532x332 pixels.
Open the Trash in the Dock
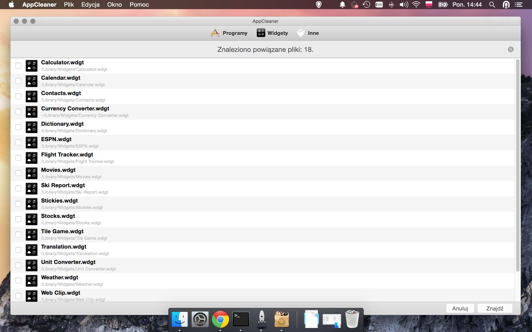click(x=352, y=319)
